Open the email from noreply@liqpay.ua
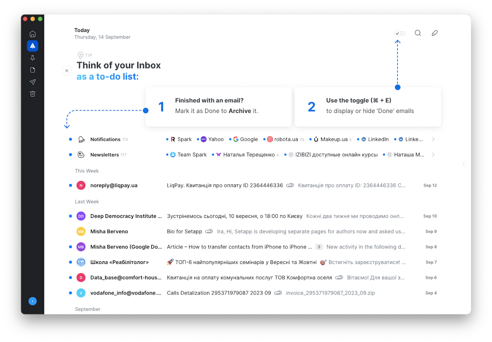The height and width of the screenshot is (342, 492). [x=252, y=185]
